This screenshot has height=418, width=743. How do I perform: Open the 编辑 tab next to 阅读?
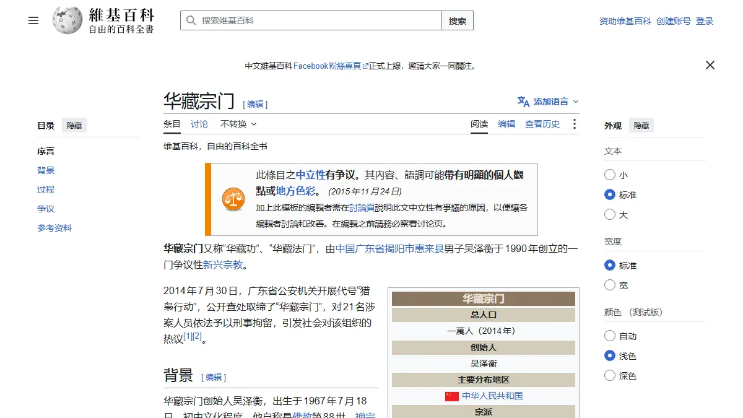[506, 124]
